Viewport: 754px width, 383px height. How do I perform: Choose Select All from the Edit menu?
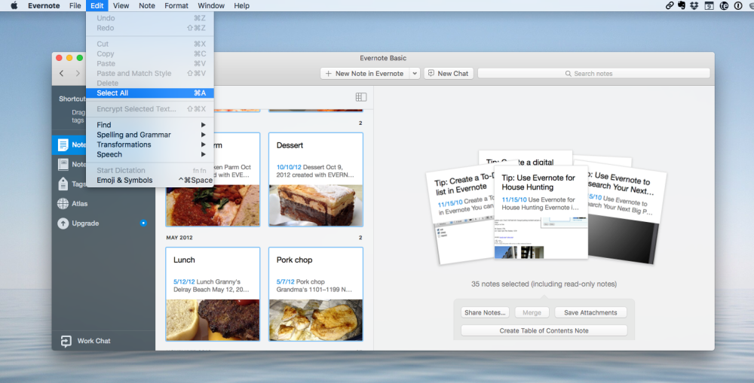tap(112, 93)
